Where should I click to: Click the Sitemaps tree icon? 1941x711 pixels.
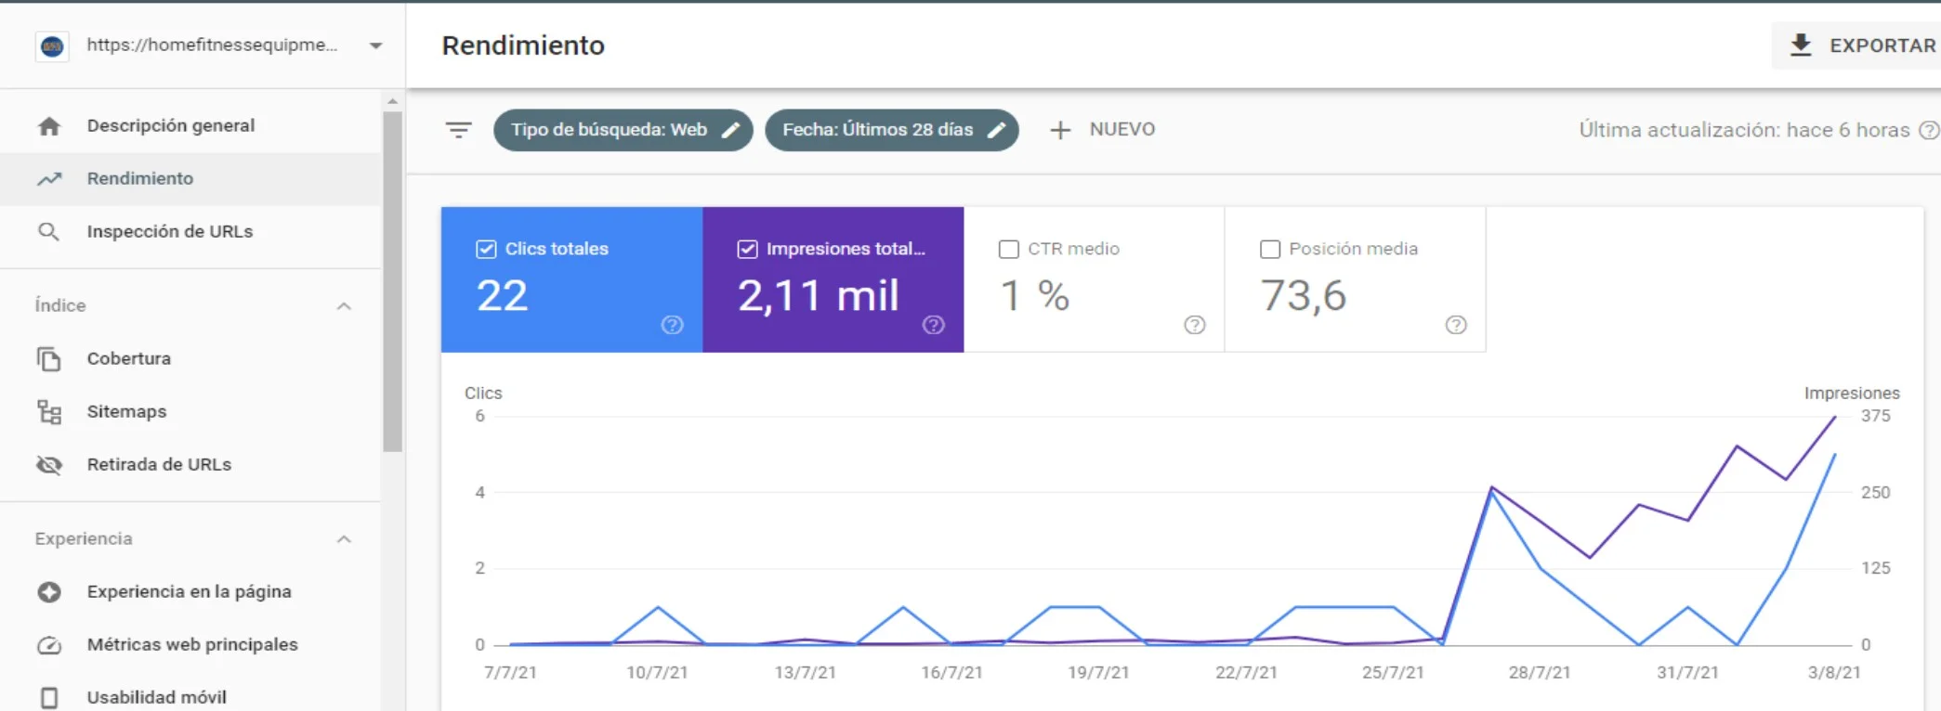(x=49, y=412)
